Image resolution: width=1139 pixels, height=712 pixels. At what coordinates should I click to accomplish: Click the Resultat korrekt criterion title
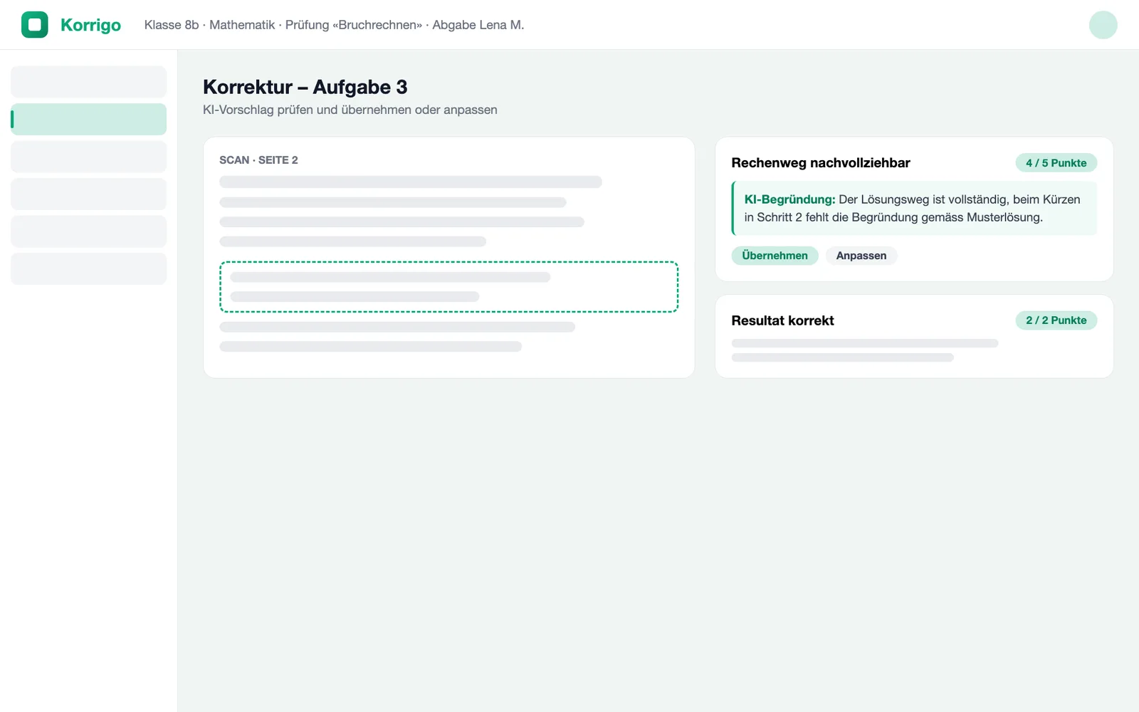pos(782,320)
